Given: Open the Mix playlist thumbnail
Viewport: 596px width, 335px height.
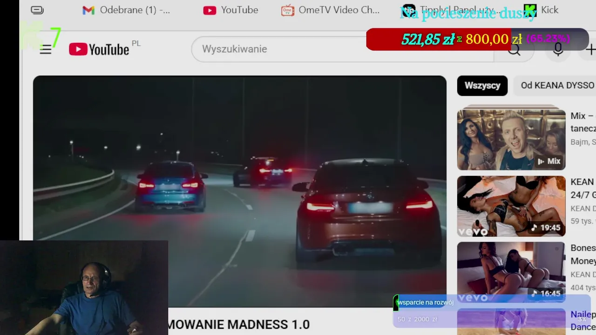Looking at the screenshot, I should [511, 140].
